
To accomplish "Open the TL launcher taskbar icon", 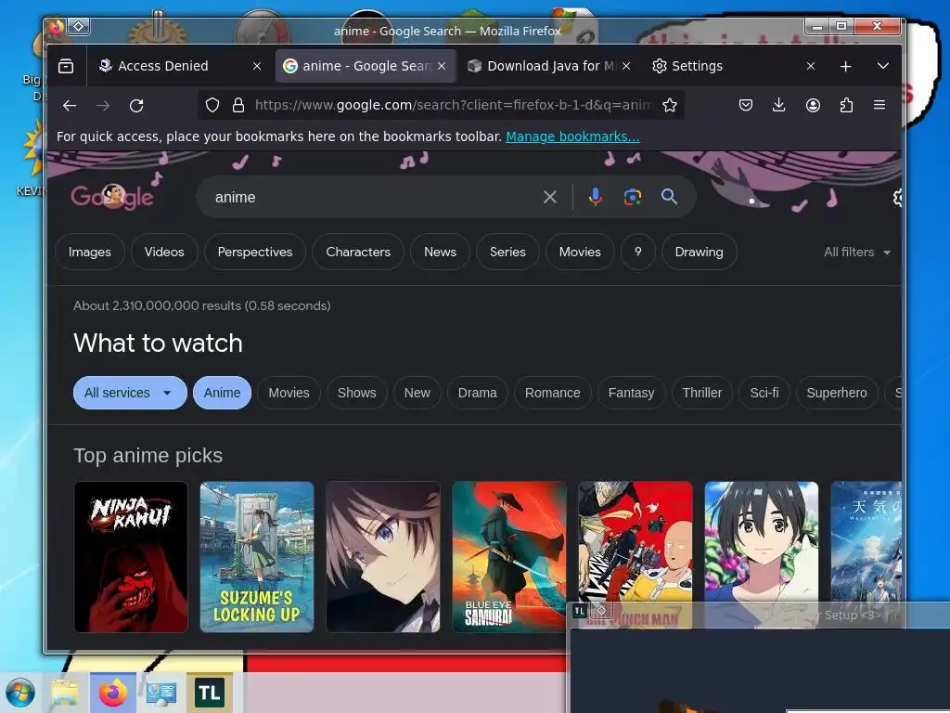I will click(210, 693).
